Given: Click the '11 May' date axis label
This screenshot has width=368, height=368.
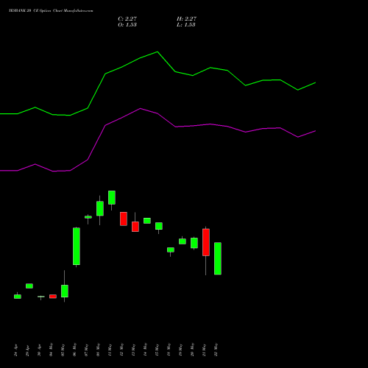Looking at the screenshot, I should [x=110, y=350].
